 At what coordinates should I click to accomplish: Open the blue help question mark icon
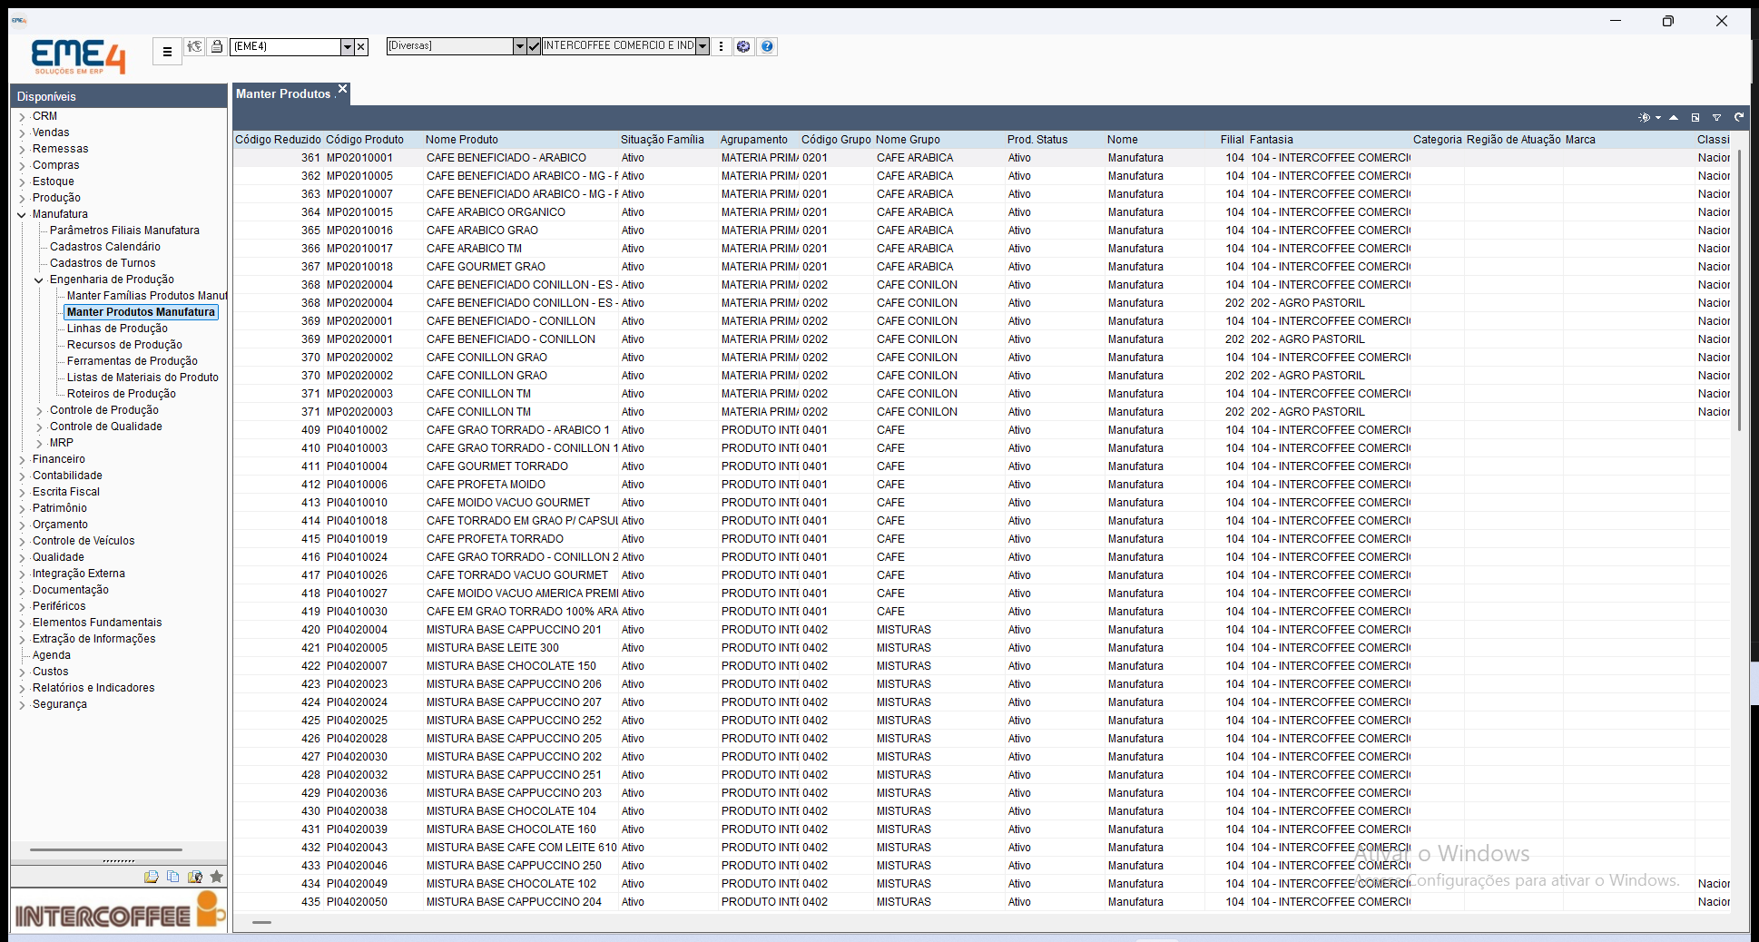[x=768, y=46]
